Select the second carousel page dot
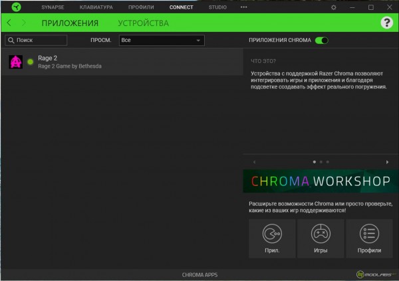 click(321, 161)
